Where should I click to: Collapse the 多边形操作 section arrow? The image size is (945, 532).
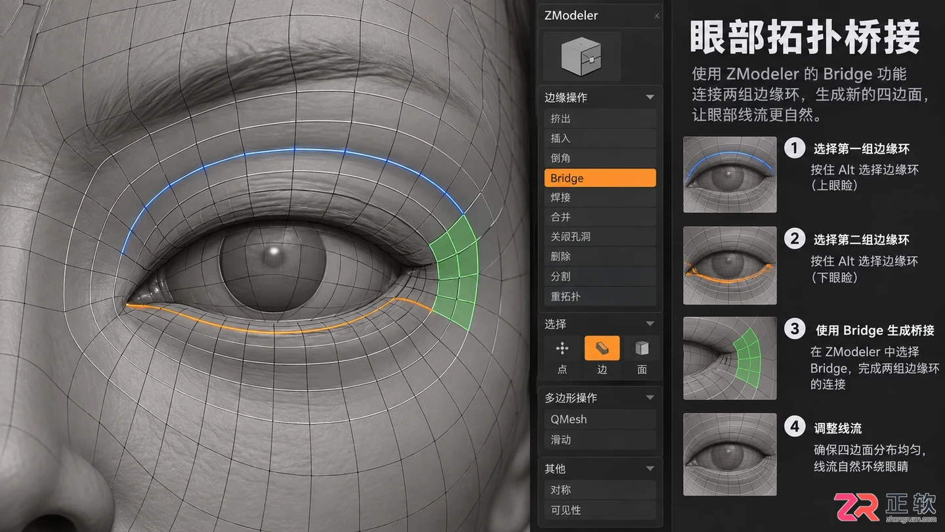point(650,397)
